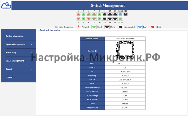The width and height of the screenshot is (188, 116).
Task: Click POE Power value 28.5W
Action: tap(125, 100)
